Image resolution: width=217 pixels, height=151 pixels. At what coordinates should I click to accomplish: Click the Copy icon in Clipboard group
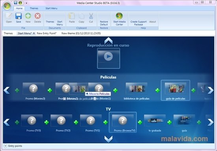point(81,16)
